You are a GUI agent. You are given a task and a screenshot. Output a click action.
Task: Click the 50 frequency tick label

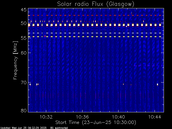(24, 23)
